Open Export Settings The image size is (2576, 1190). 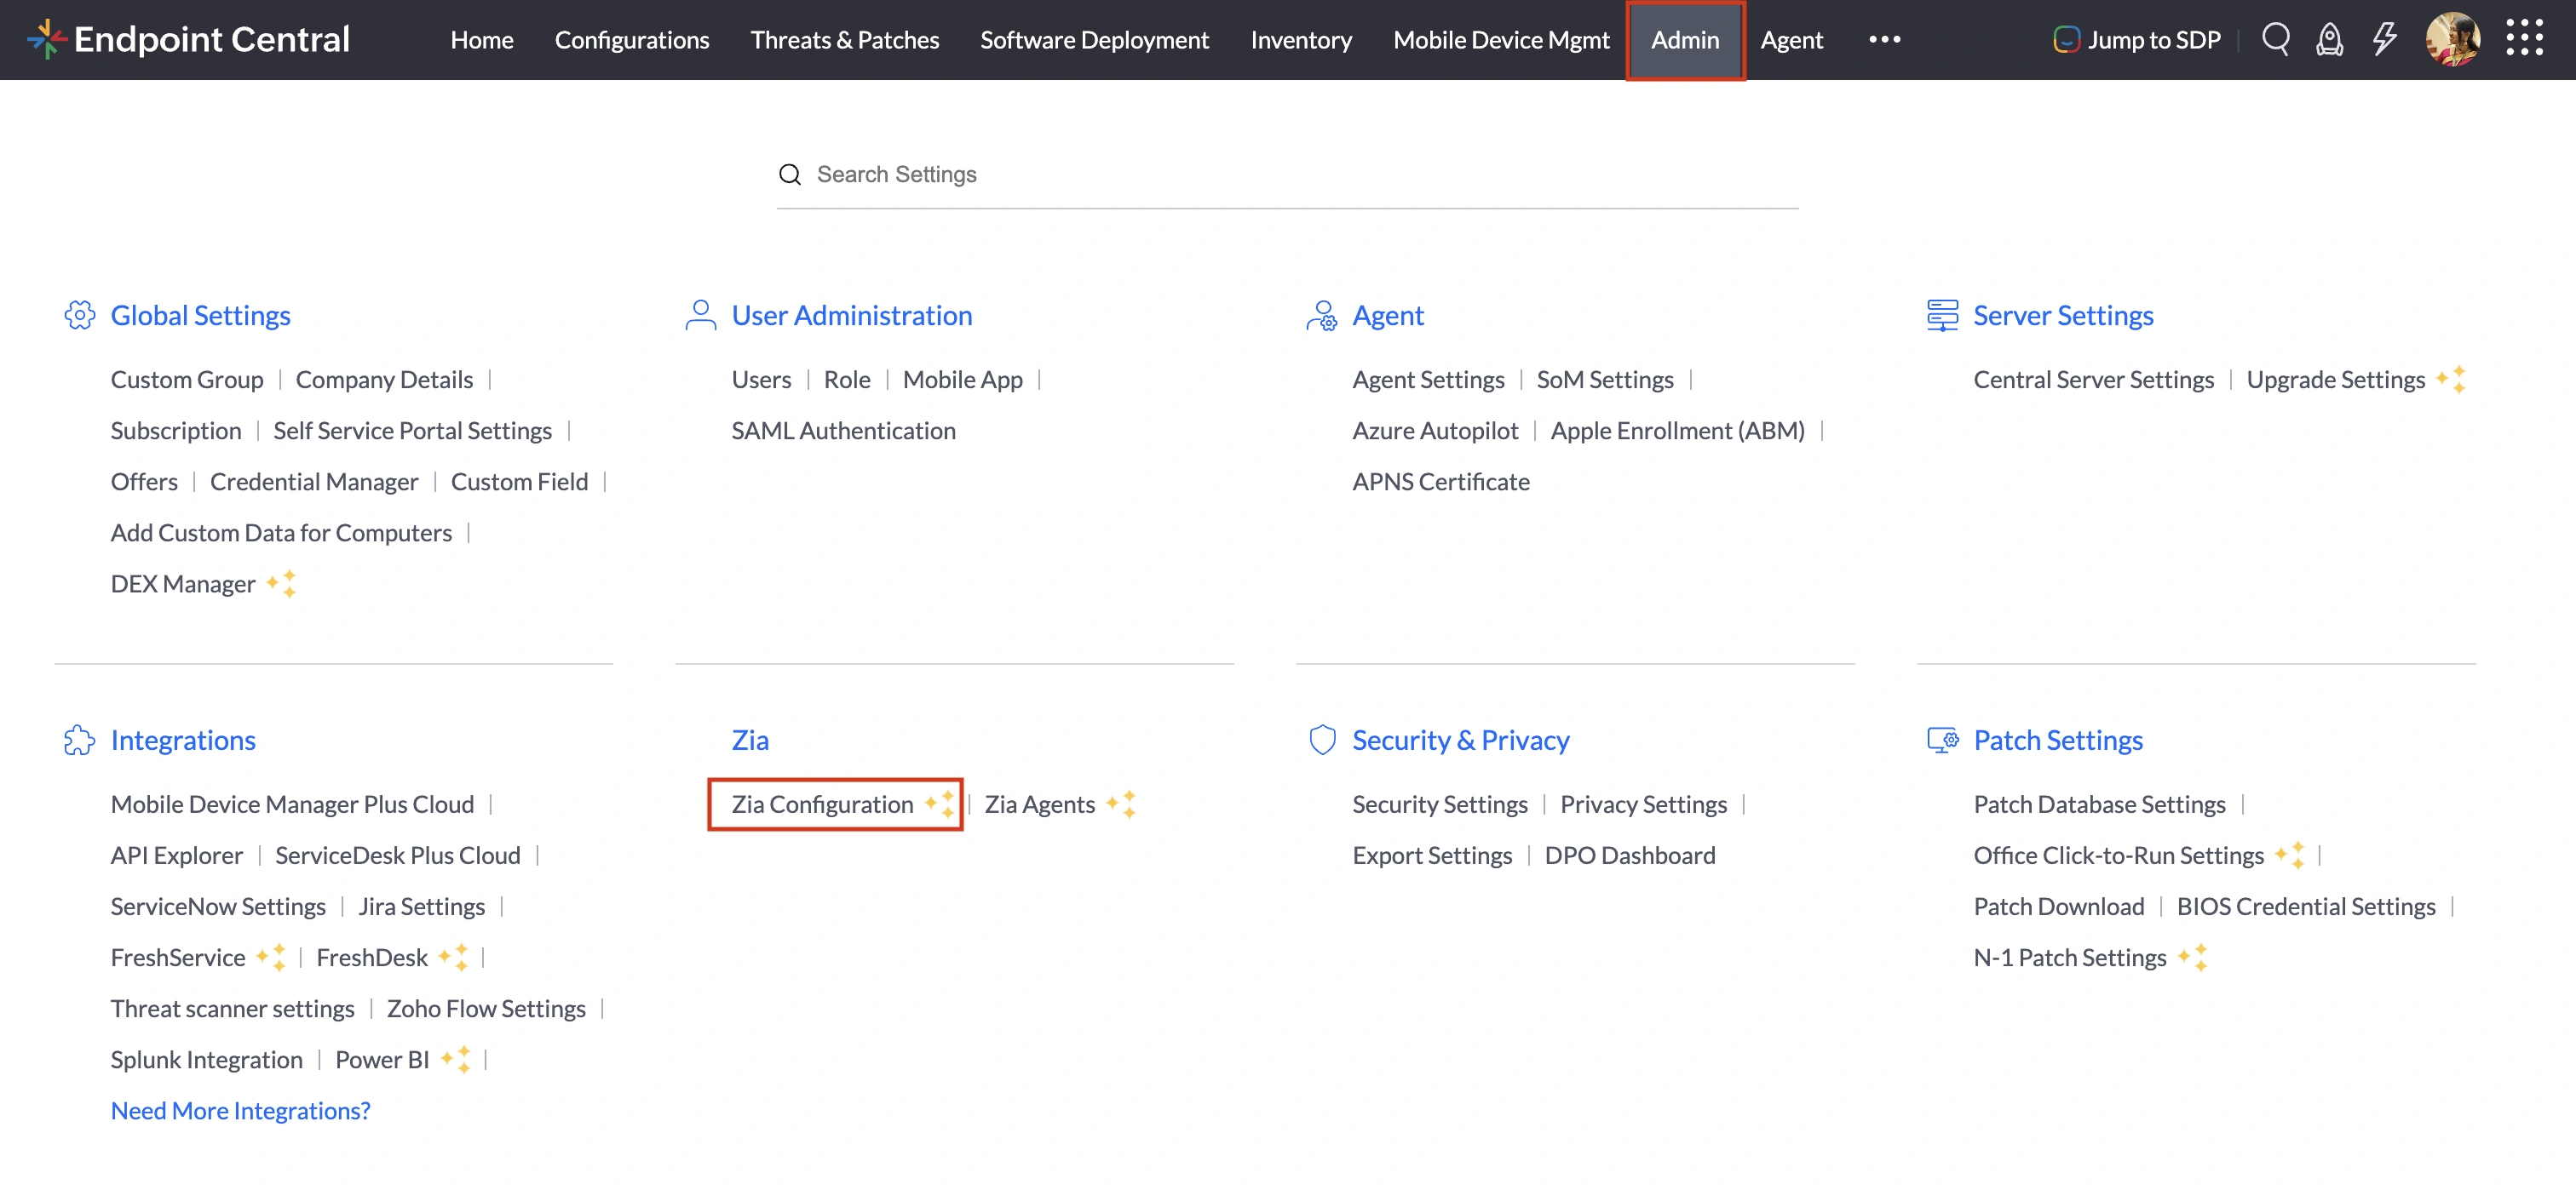[1432, 855]
